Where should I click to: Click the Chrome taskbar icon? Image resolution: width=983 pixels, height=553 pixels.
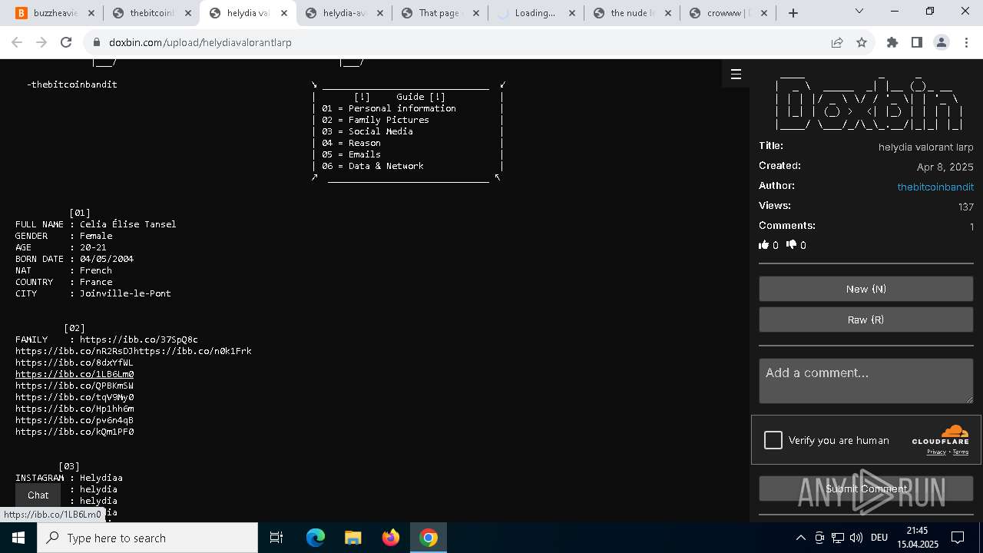click(429, 538)
